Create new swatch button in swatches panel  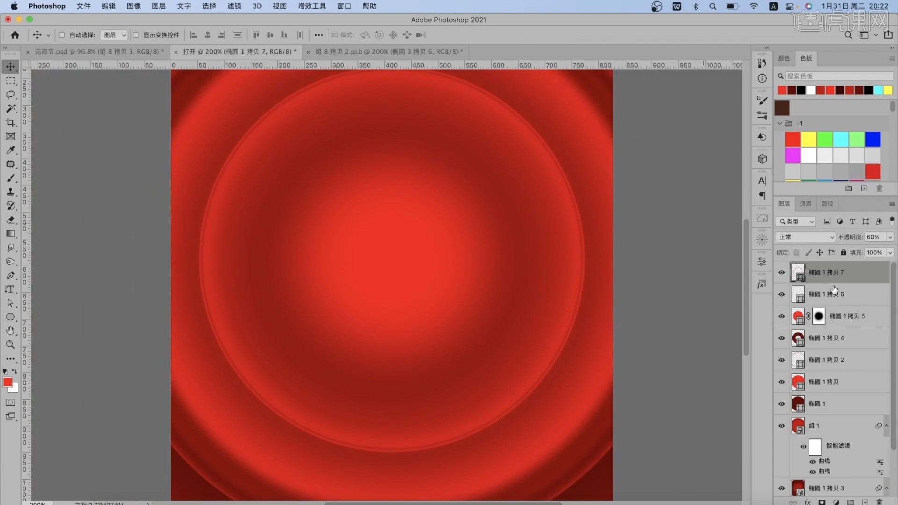864,188
